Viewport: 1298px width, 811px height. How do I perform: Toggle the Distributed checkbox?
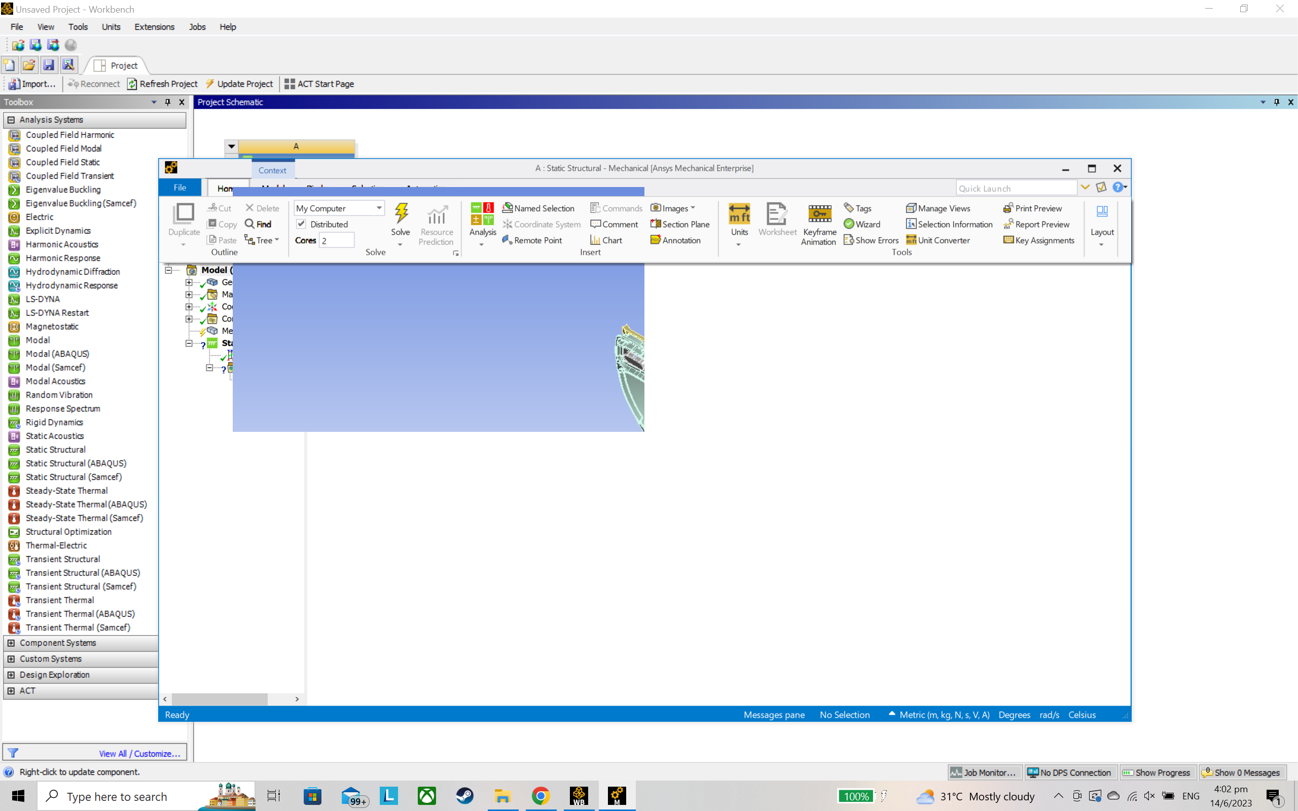coord(302,224)
